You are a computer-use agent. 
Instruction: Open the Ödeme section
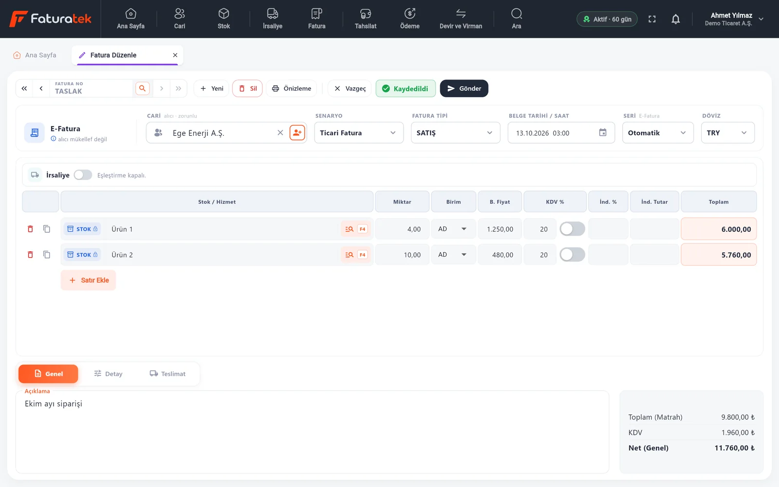click(409, 19)
